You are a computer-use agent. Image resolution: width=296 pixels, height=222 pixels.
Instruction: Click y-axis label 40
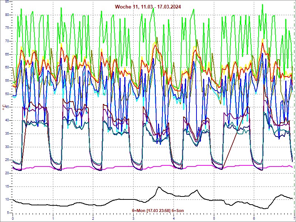coord(7,121)
